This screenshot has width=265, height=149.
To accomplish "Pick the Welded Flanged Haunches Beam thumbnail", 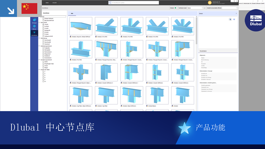I will [106, 49].
